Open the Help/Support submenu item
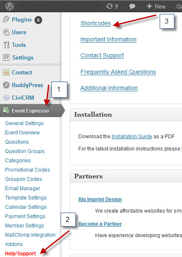Image resolution: width=182 pixels, height=257 pixels. (20, 253)
